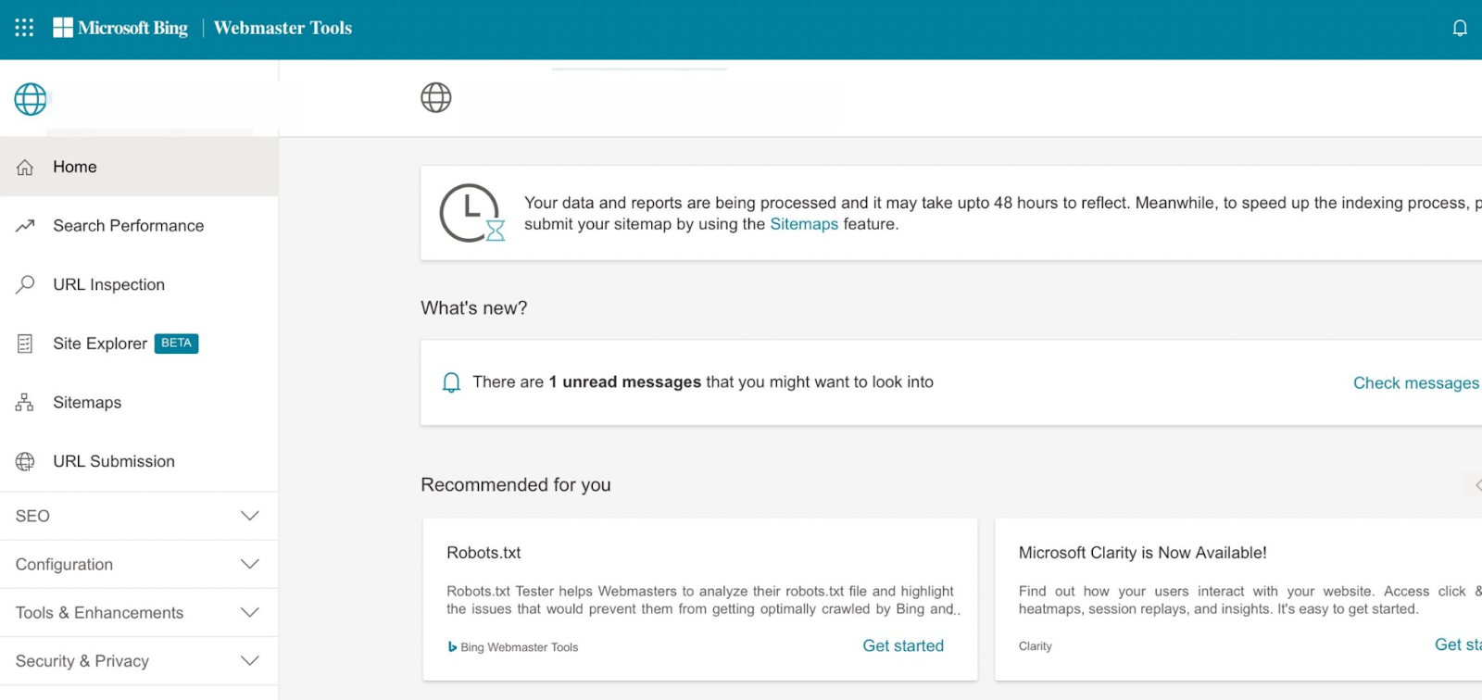Open the app launcher grid icon

pos(24,28)
